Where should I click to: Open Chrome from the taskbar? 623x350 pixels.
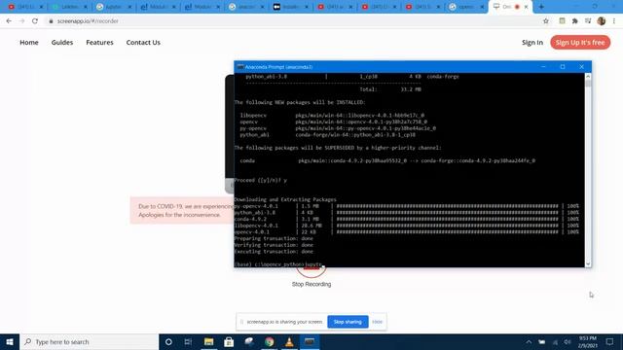pyautogui.click(x=270, y=341)
